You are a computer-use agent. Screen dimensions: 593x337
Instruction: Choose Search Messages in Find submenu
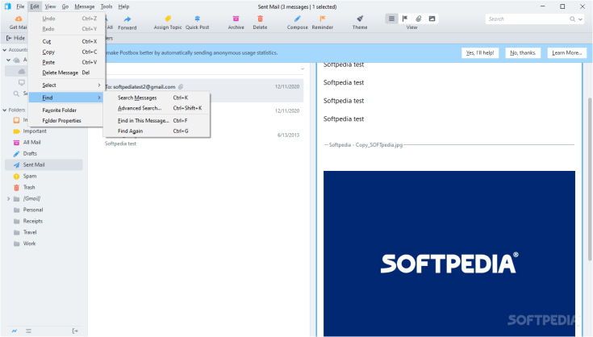(x=157, y=98)
